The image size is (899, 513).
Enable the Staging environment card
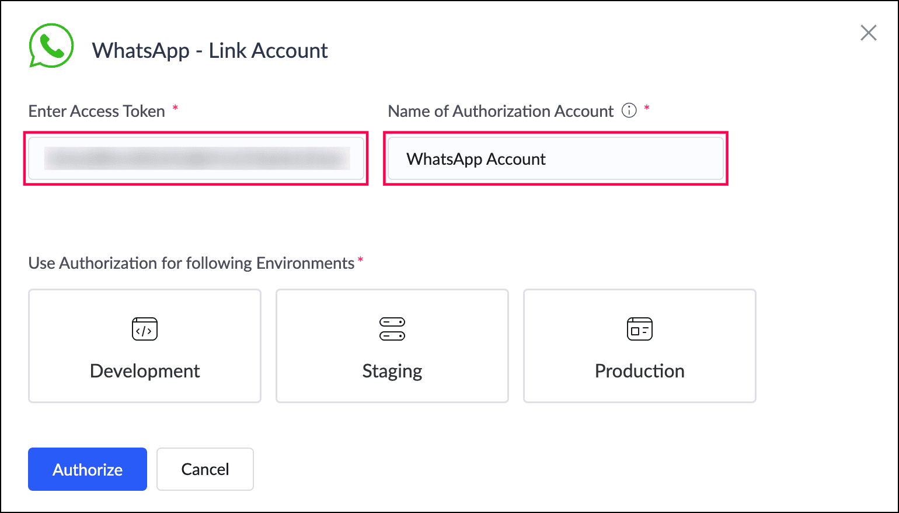(x=392, y=346)
